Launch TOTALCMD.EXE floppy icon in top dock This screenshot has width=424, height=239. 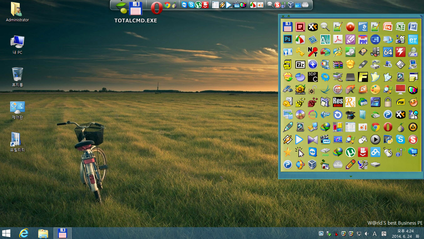point(136,8)
